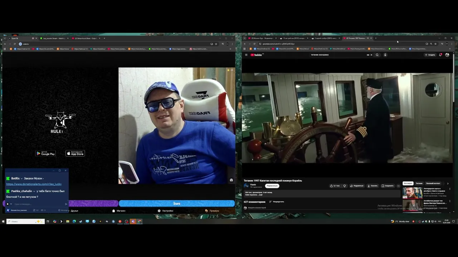
Task: Click the blue Start button below webcam
Action: pyautogui.click(x=177, y=203)
